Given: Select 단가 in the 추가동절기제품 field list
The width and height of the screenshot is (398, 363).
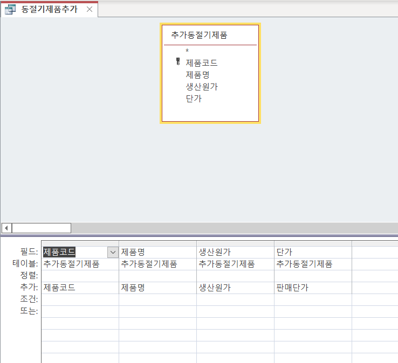Looking at the screenshot, I should (x=193, y=99).
